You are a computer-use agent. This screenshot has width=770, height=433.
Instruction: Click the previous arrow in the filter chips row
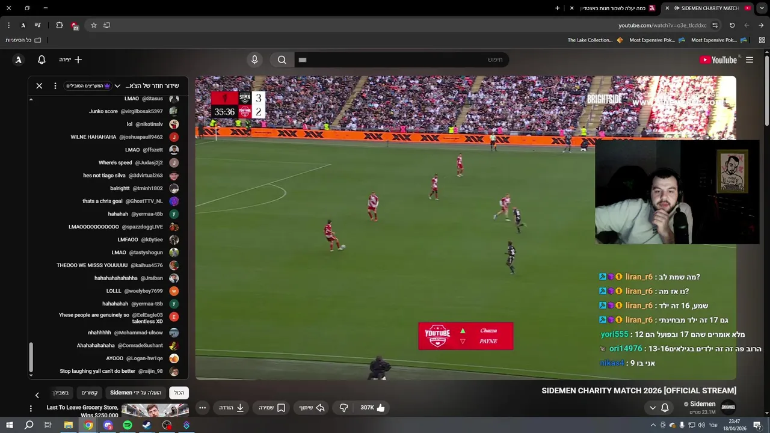coord(37,395)
